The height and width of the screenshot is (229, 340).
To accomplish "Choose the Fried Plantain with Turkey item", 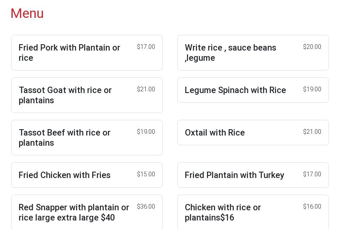I will (234, 175).
